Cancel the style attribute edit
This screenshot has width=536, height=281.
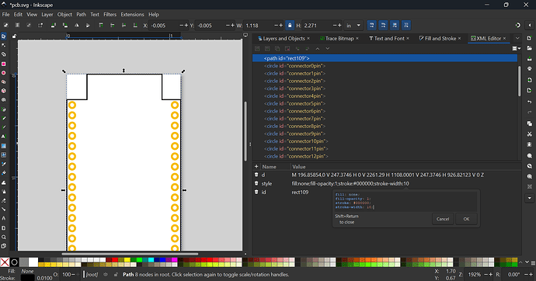(443, 219)
